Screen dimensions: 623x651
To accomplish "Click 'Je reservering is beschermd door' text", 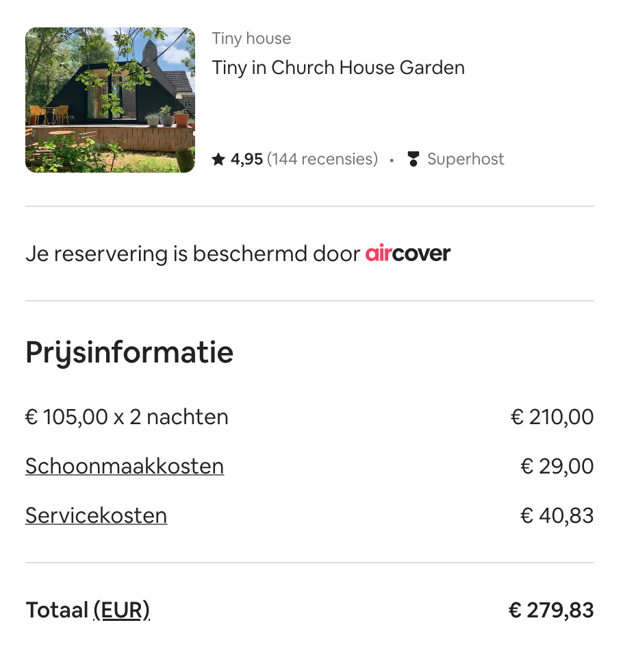I will [193, 254].
